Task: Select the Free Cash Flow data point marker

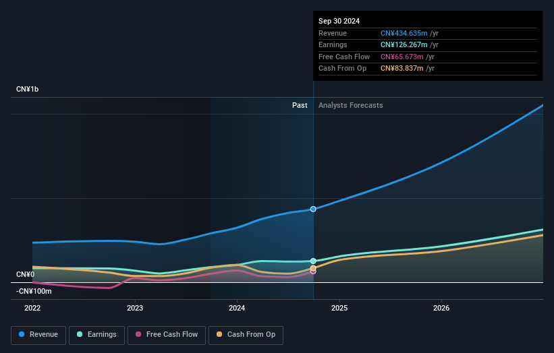Action: click(x=313, y=271)
